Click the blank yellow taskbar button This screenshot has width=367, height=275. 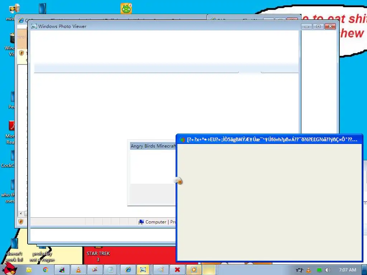[209, 270]
